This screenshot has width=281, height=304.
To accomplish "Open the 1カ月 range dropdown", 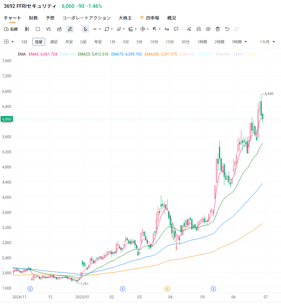I will (267, 42).
